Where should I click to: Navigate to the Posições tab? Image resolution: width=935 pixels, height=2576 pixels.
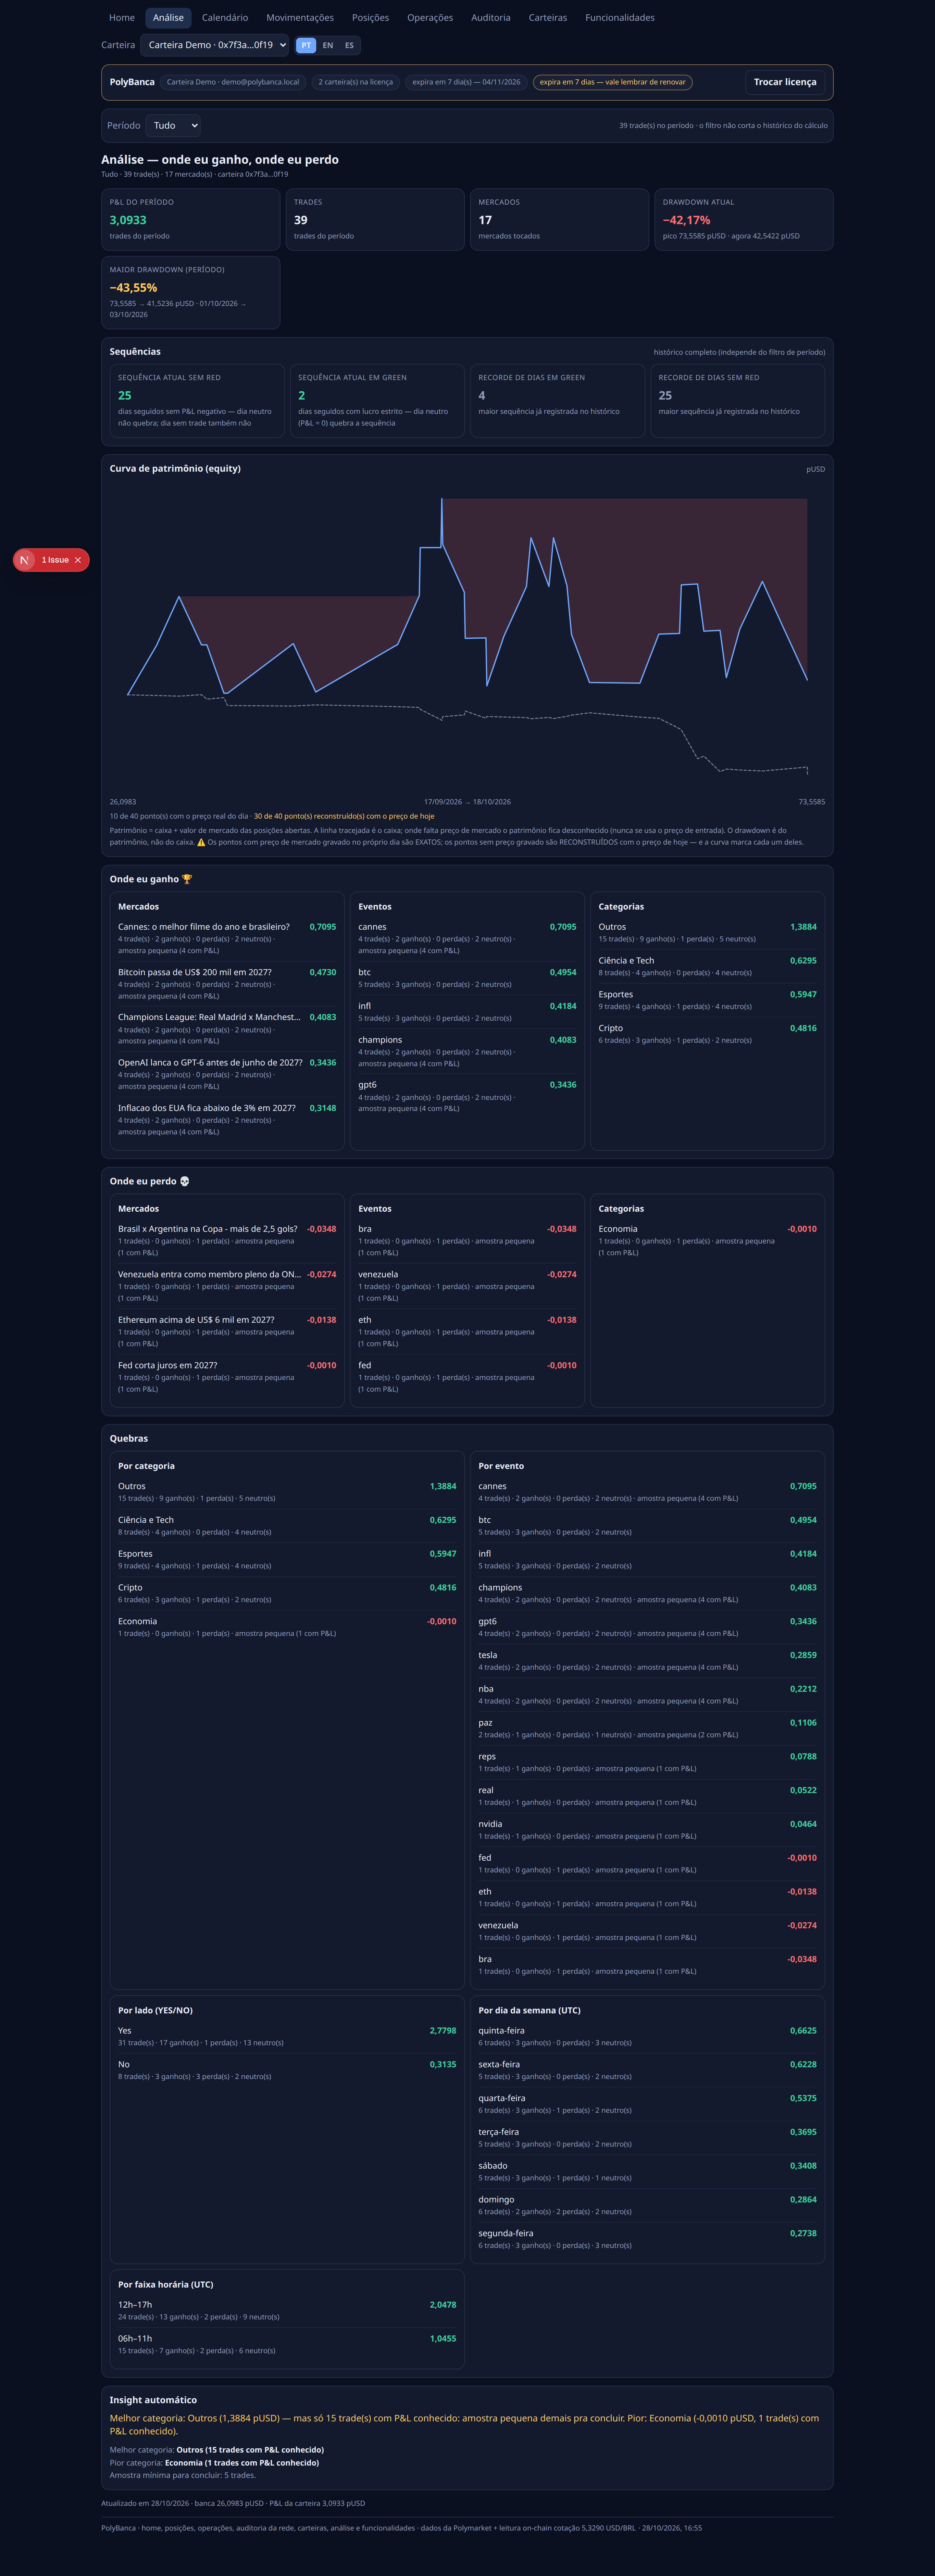tap(371, 18)
